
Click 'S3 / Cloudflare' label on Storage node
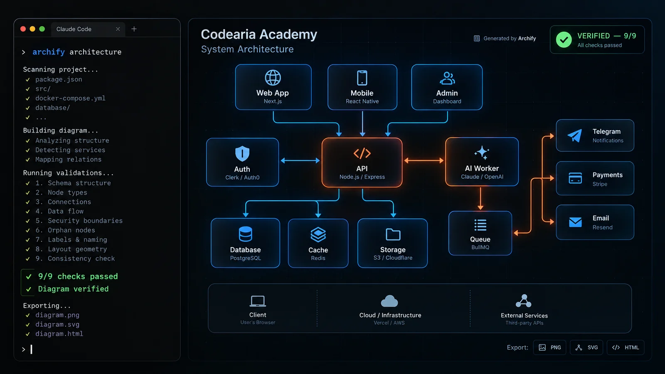[x=393, y=258]
